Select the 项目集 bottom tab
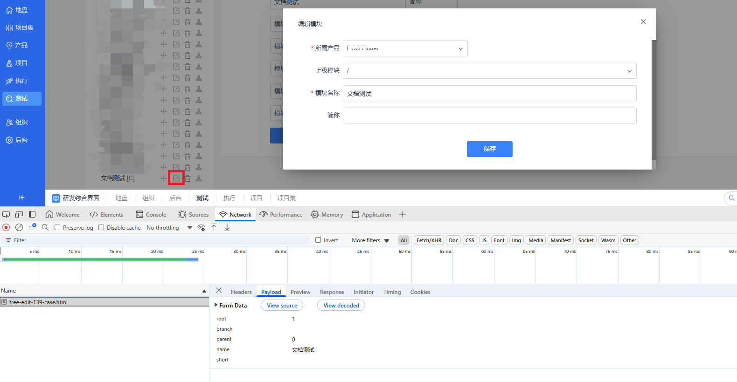Image resolution: width=737 pixels, height=382 pixels. [286, 198]
